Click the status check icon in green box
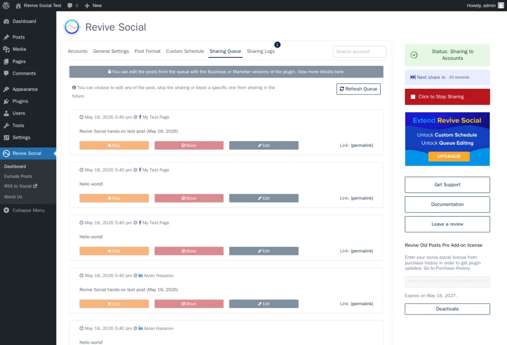Viewport: 507px width, 345px height. [x=414, y=55]
